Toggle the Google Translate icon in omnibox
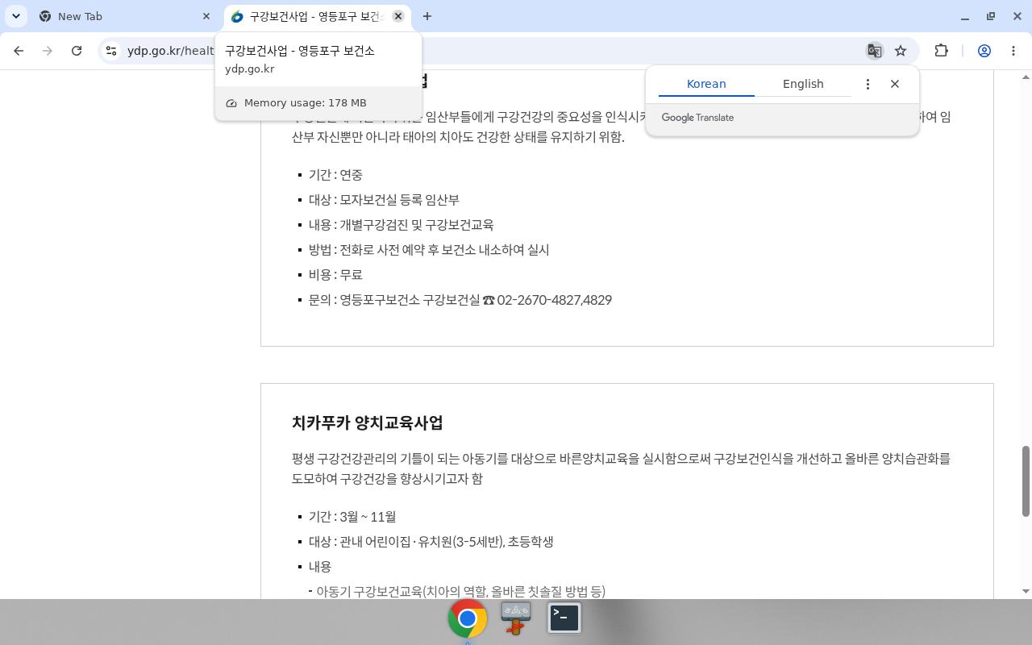This screenshot has width=1032, height=645. click(x=874, y=51)
